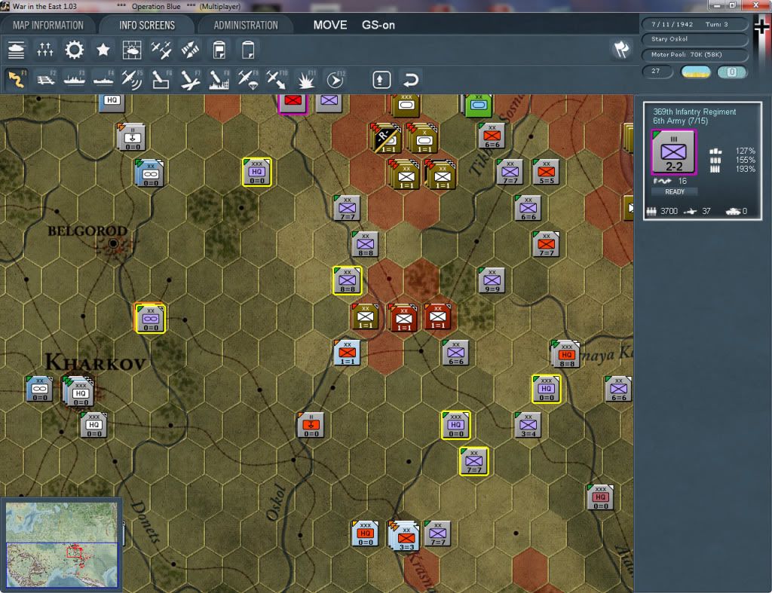
Task: Select bomb city mode (F8)
Action: coord(219,79)
